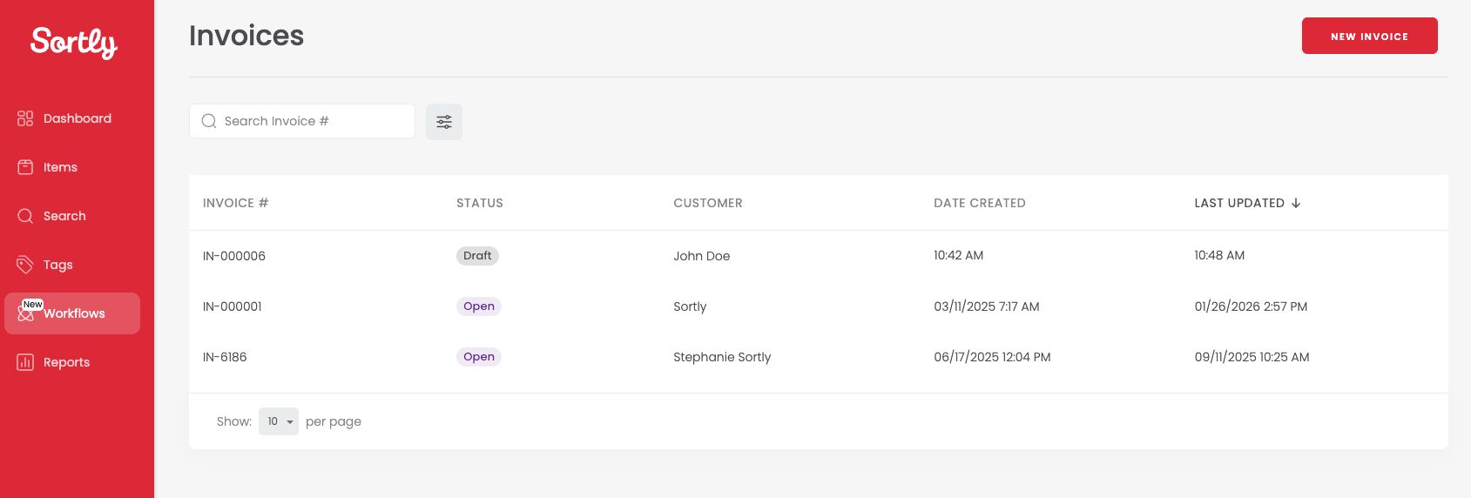
Task: Sort table by Date Created header
Action: [979, 203]
